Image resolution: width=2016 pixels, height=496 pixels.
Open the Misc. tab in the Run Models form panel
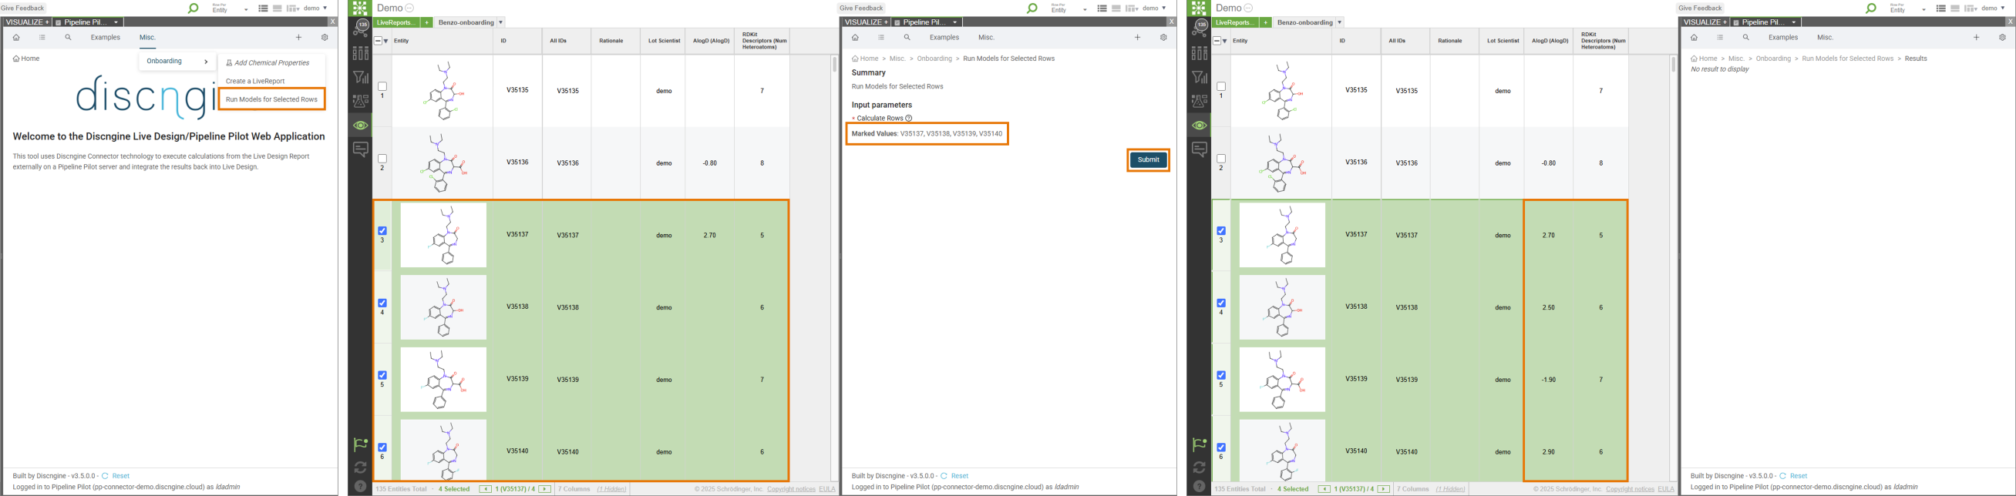click(986, 38)
